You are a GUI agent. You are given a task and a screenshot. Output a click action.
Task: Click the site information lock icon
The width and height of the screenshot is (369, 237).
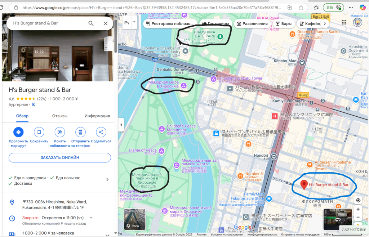(x=16, y=8)
